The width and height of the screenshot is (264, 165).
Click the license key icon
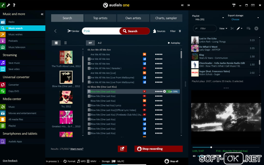click(x=3, y=5)
